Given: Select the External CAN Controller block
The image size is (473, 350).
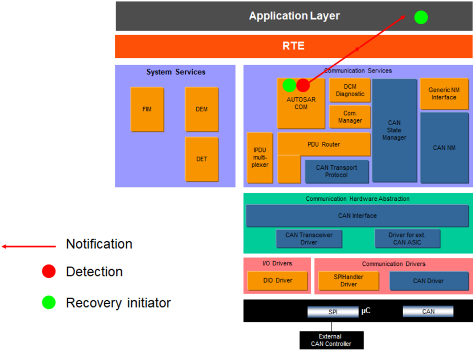Looking at the screenshot, I should pos(331,340).
